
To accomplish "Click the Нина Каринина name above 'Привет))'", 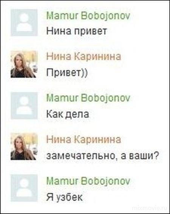I will (x=83, y=57).
